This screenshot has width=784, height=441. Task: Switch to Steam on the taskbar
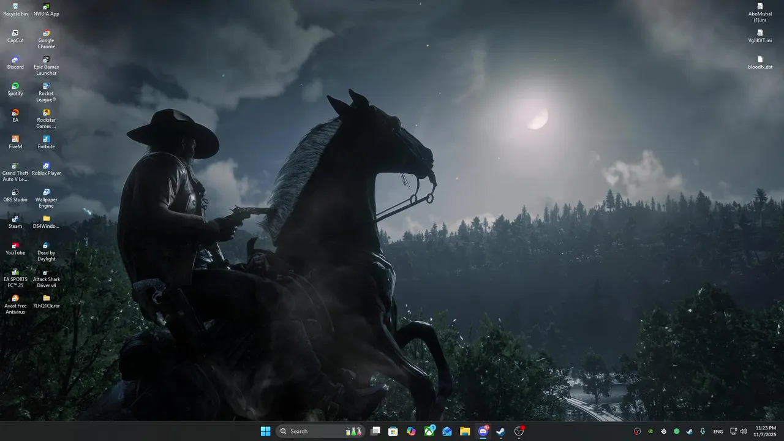(x=500, y=431)
